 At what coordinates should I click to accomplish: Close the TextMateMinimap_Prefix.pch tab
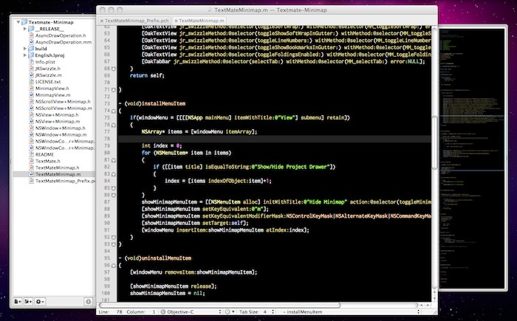pos(101,21)
